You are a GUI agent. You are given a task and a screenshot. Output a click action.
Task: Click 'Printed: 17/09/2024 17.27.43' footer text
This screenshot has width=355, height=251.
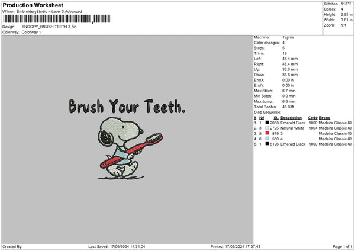tap(235, 247)
